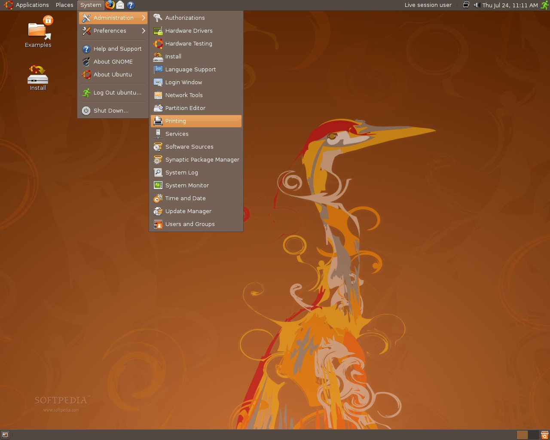Open the Examples folder on desktop
The width and height of the screenshot is (550, 440).
(x=38, y=32)
